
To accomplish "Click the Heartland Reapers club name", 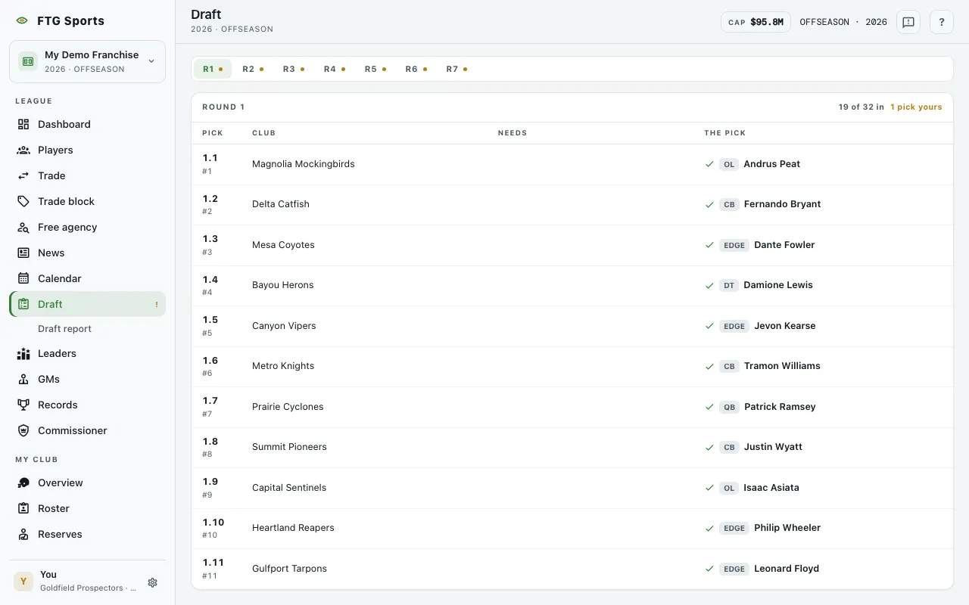I will (293, 528).
